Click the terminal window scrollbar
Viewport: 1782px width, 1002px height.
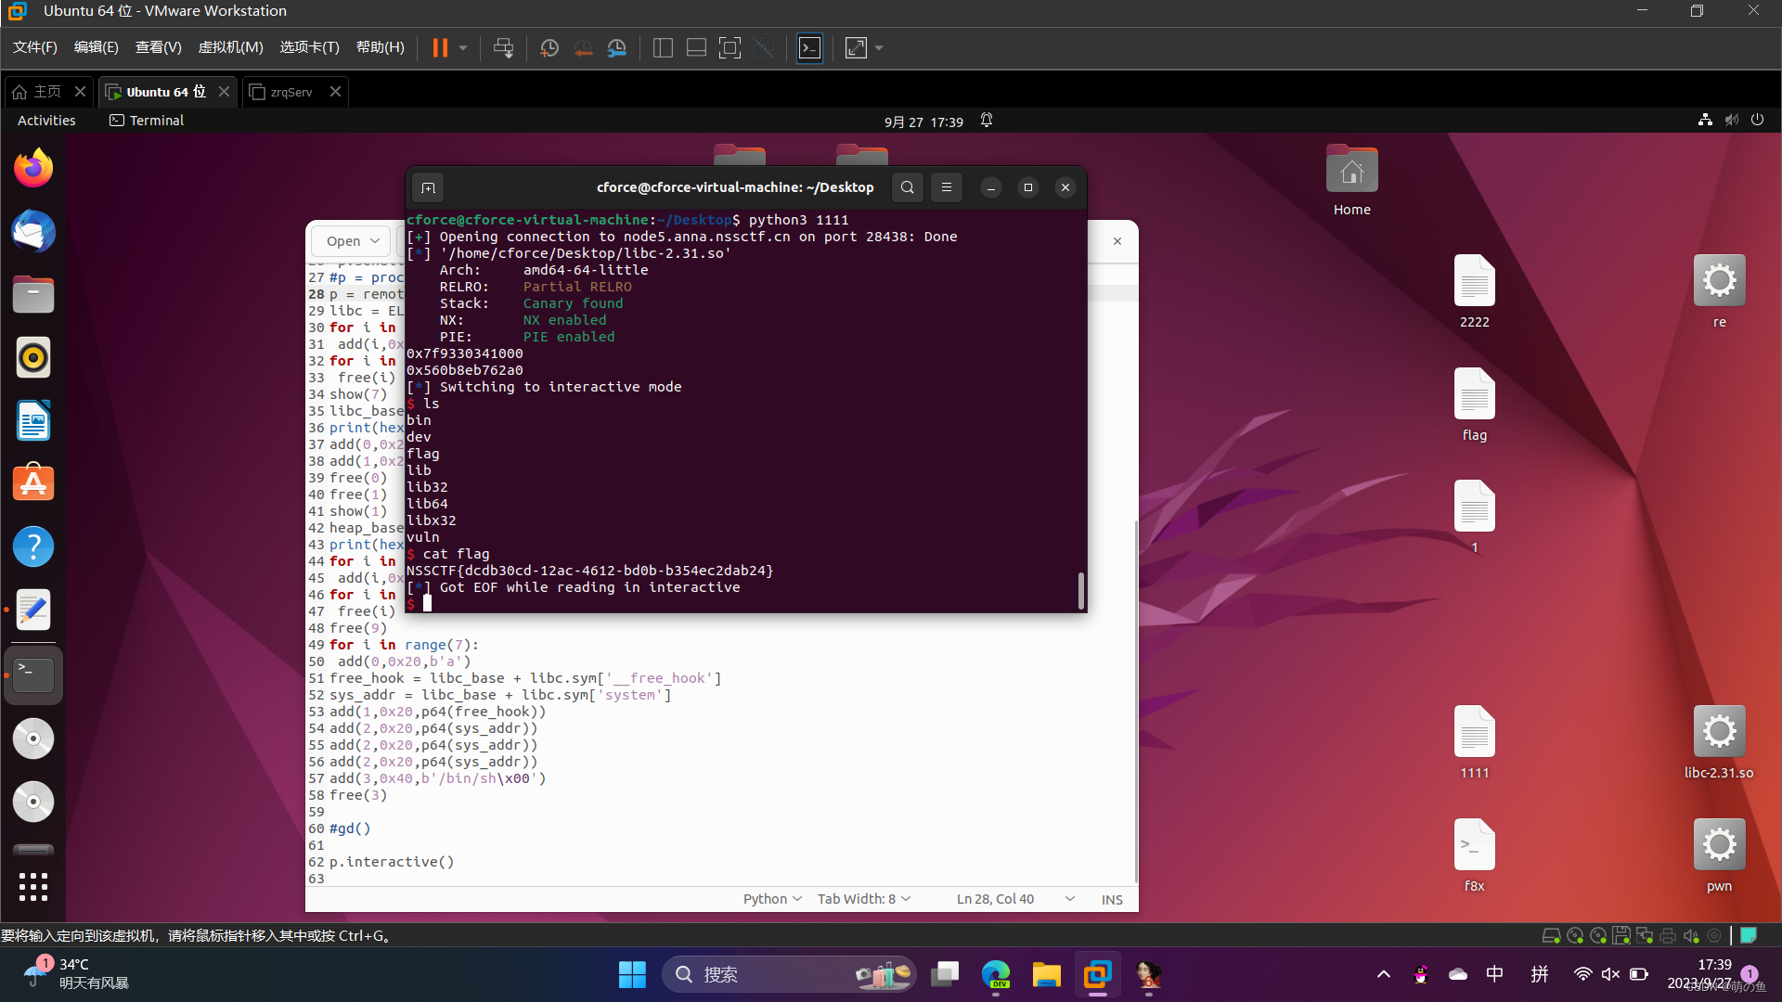[x=1080, y=590]
